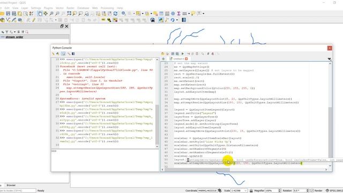Click the Coordinate input field
The width and height of the screenshot is (343, 193).
point(207,191)
